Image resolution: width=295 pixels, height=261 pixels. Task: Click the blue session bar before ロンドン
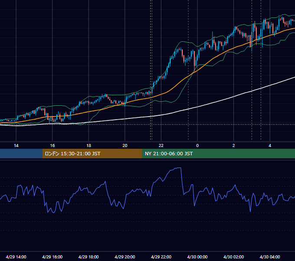click(21, 154)
